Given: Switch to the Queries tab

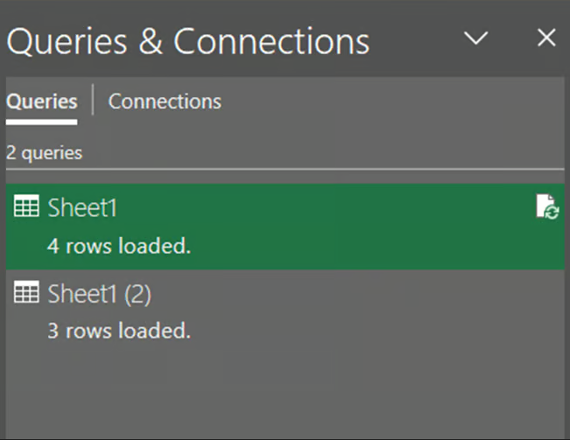Looking at the screenshot, I should [x=41, y=101].
